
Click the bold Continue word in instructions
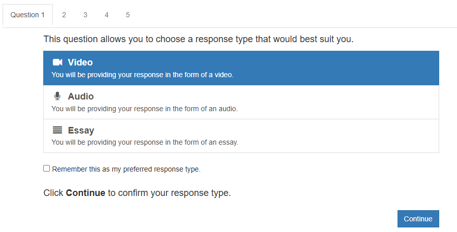[x=85, y=193]
